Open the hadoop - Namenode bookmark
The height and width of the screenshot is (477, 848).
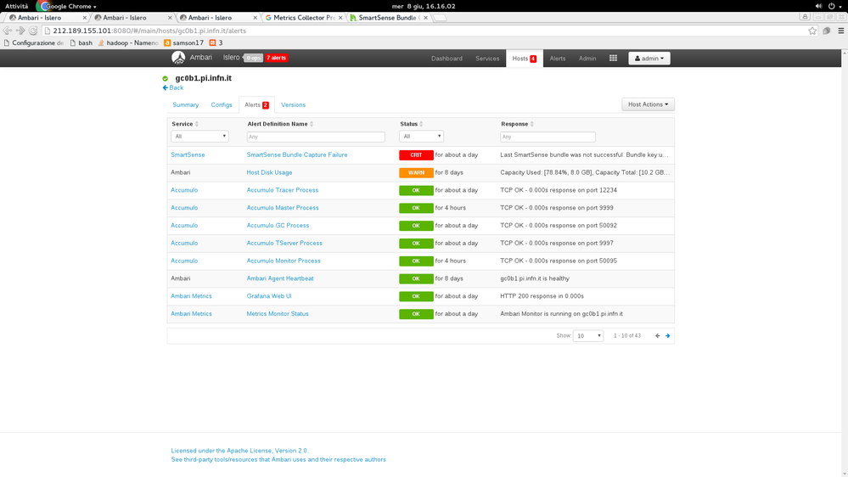point(128,42)
